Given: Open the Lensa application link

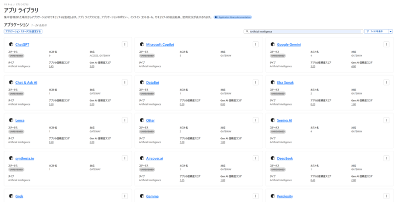Looking at the screenshot, I should coord(20,120).
